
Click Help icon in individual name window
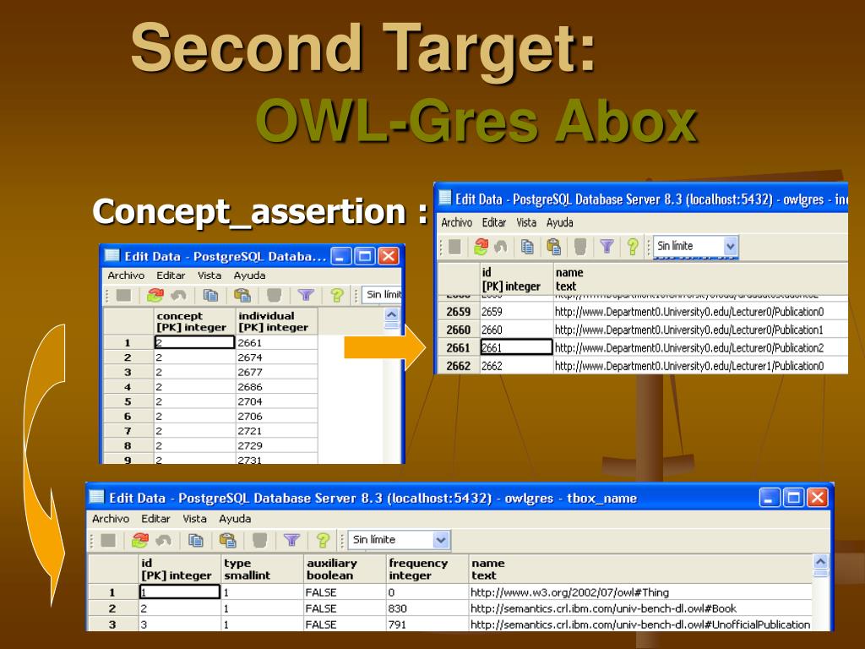(633, 247)
